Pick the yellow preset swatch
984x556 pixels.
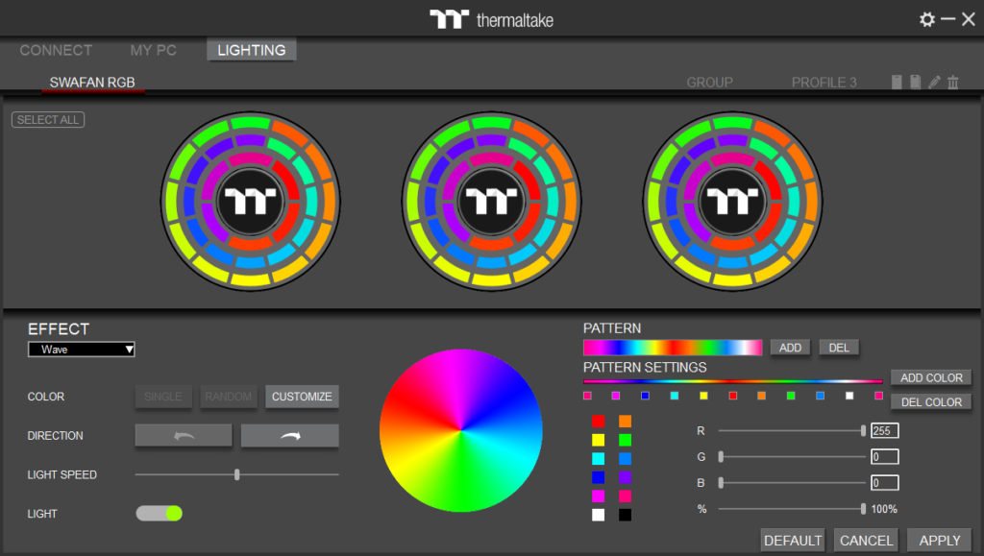598,440
